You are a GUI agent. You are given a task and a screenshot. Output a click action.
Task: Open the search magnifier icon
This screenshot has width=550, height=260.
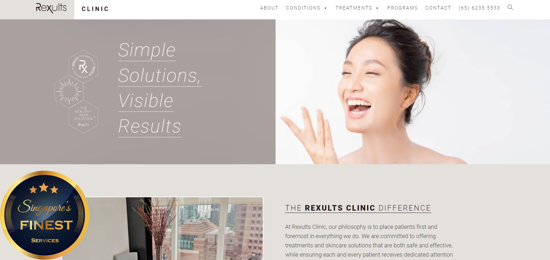point(510,8)
